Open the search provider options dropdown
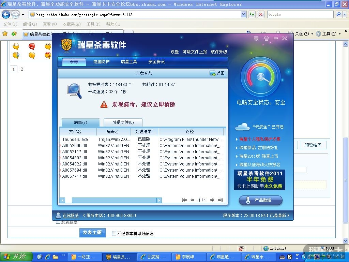The width and height of the screenshot is (349, 262). click(345, 14)
